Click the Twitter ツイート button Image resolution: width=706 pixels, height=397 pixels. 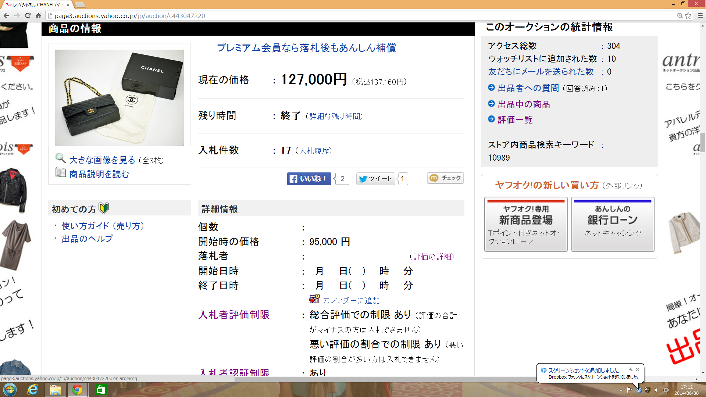coord(375,179)
